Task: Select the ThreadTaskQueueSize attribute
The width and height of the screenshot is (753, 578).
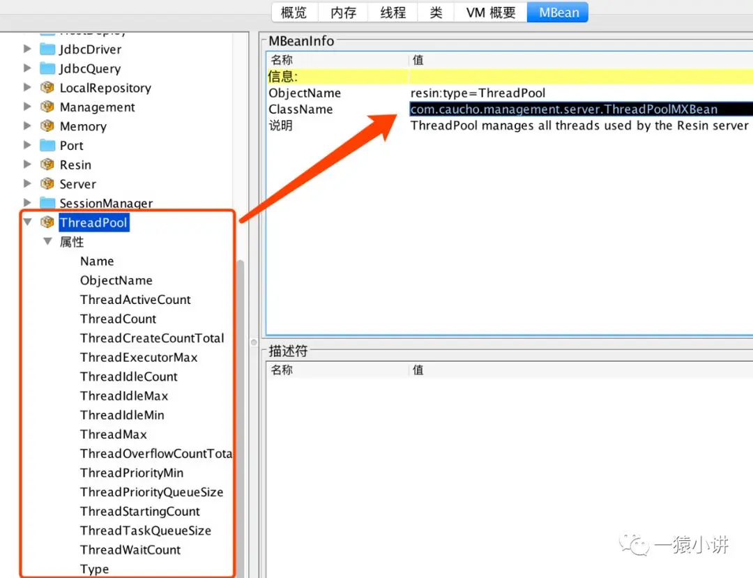Action: tap(146, 531)
